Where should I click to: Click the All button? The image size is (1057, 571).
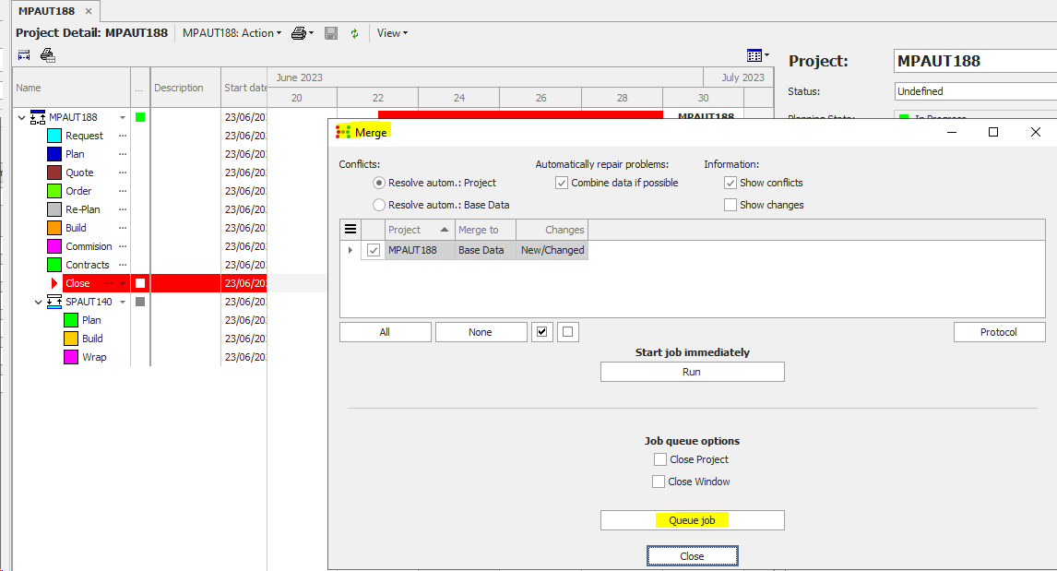[x=385, y=332]
